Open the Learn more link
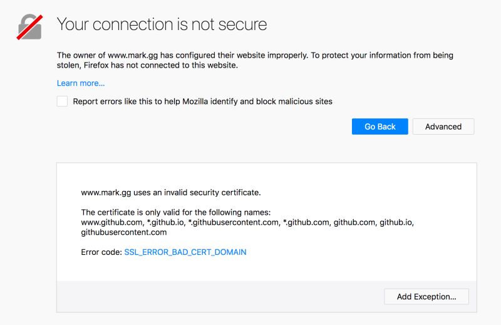Viewport: 501px width, 325px height. coord(81,83)
